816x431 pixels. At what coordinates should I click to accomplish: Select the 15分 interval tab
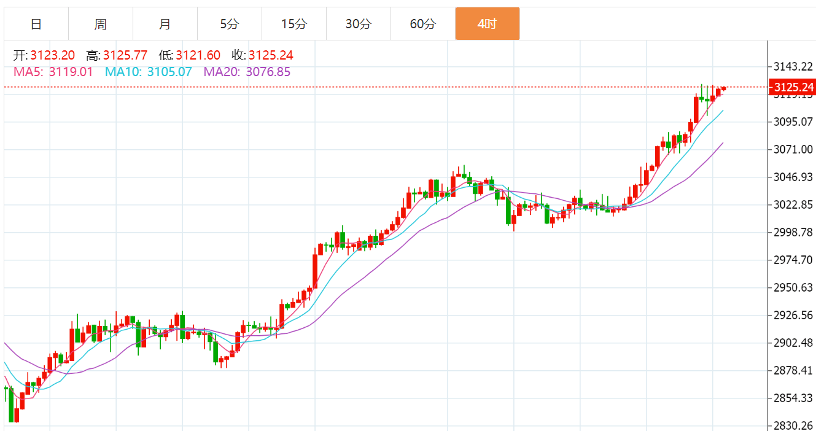(x=294, y=24)
